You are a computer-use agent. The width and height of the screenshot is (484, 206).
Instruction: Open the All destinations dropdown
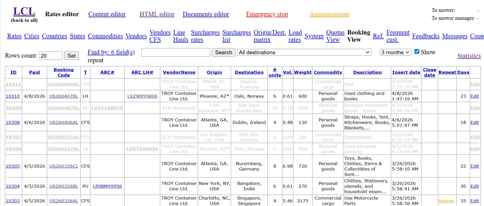[x=304, y=52]
